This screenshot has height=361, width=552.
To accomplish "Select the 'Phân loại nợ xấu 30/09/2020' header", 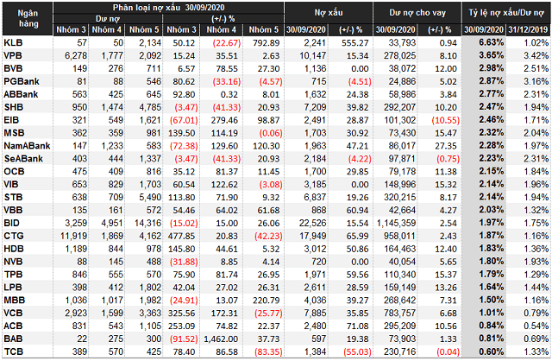I will pos(169,8).
